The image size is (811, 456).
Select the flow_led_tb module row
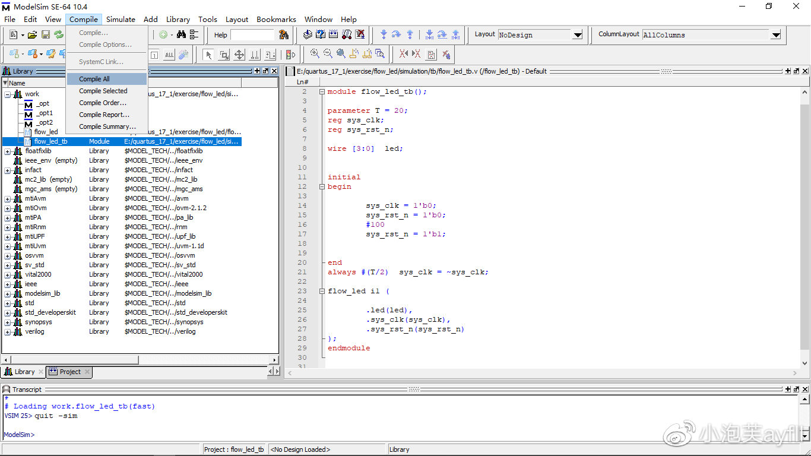(x=122, y=141)
